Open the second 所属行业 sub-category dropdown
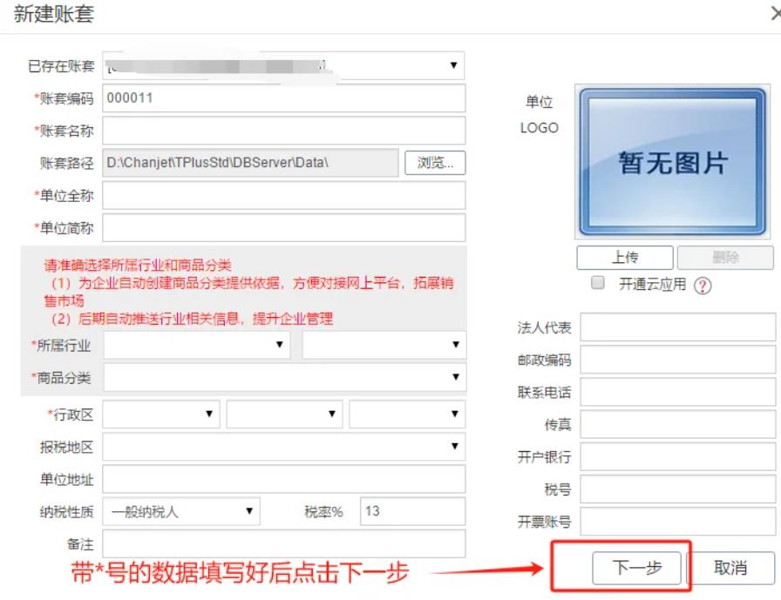 [384, 345]
